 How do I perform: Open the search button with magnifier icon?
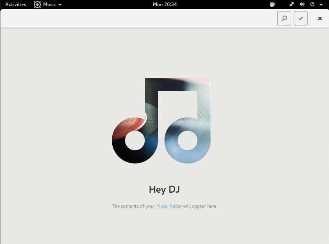pos(284,18)
